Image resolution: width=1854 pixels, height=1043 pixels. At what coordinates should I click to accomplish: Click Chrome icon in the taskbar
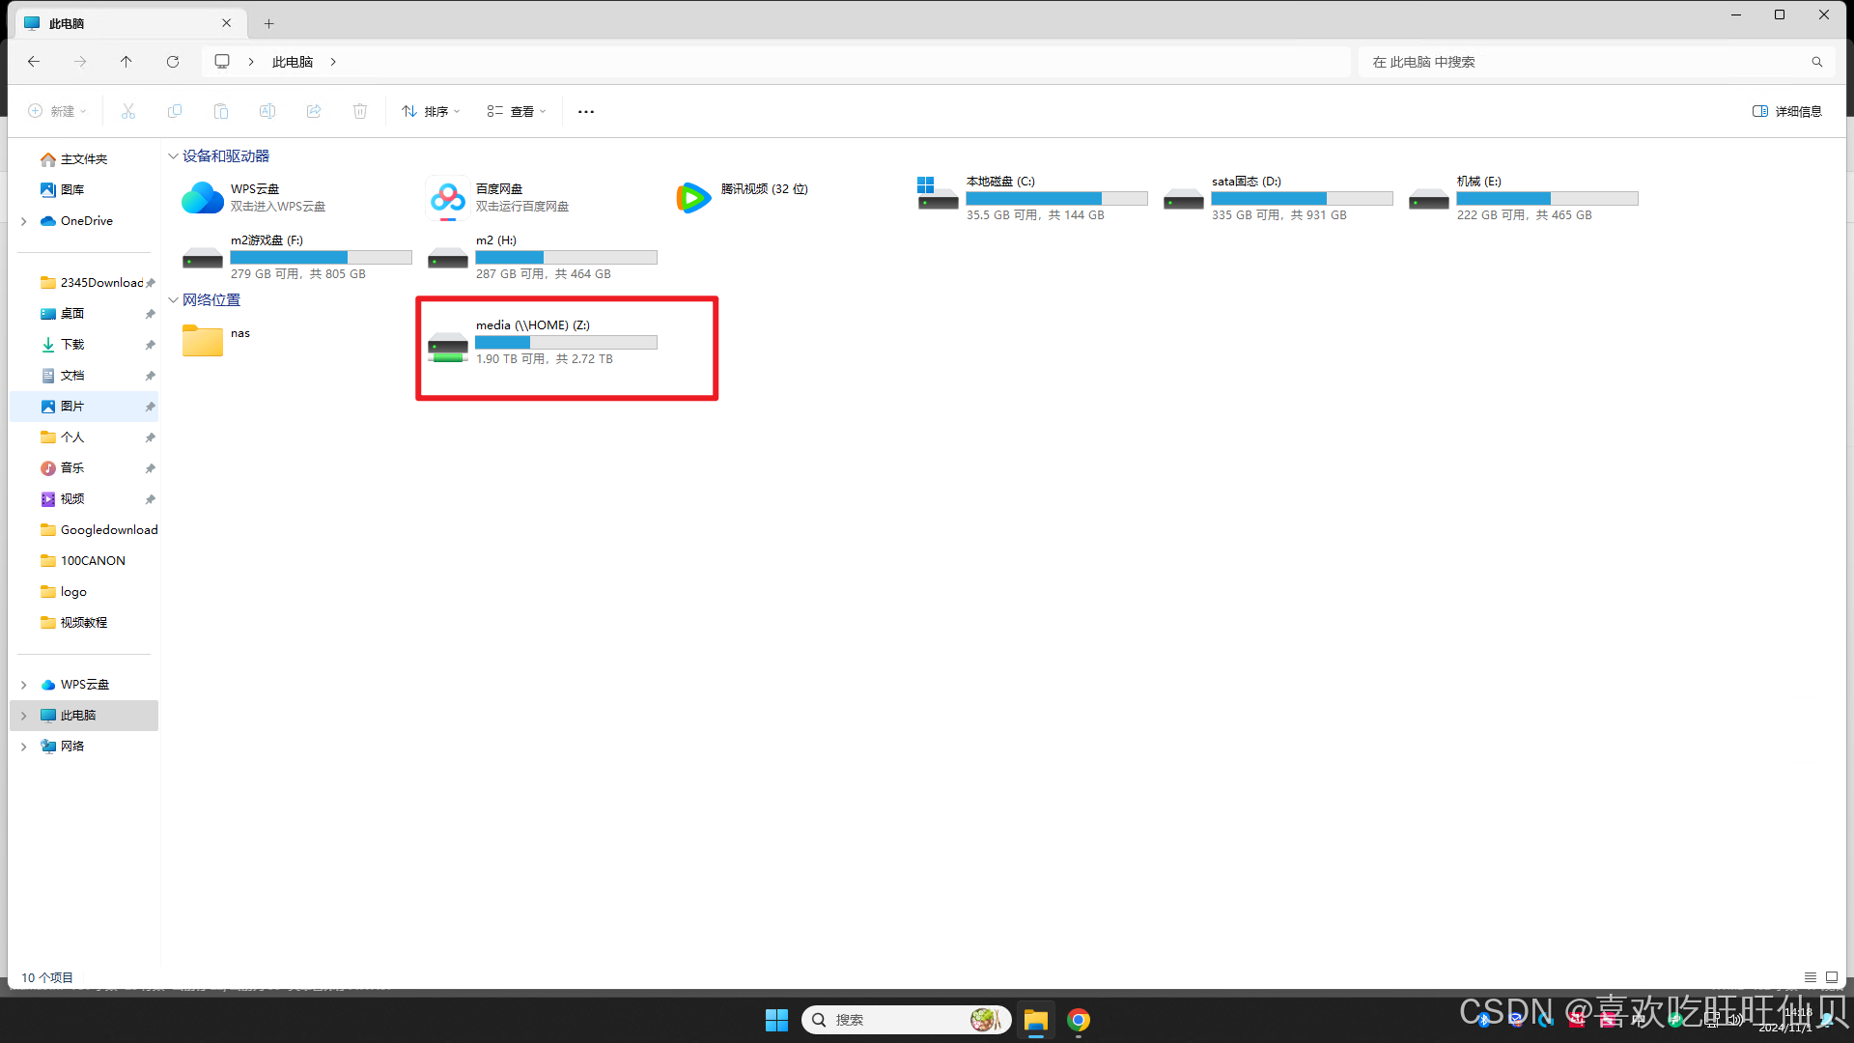pos(1079,1020)
